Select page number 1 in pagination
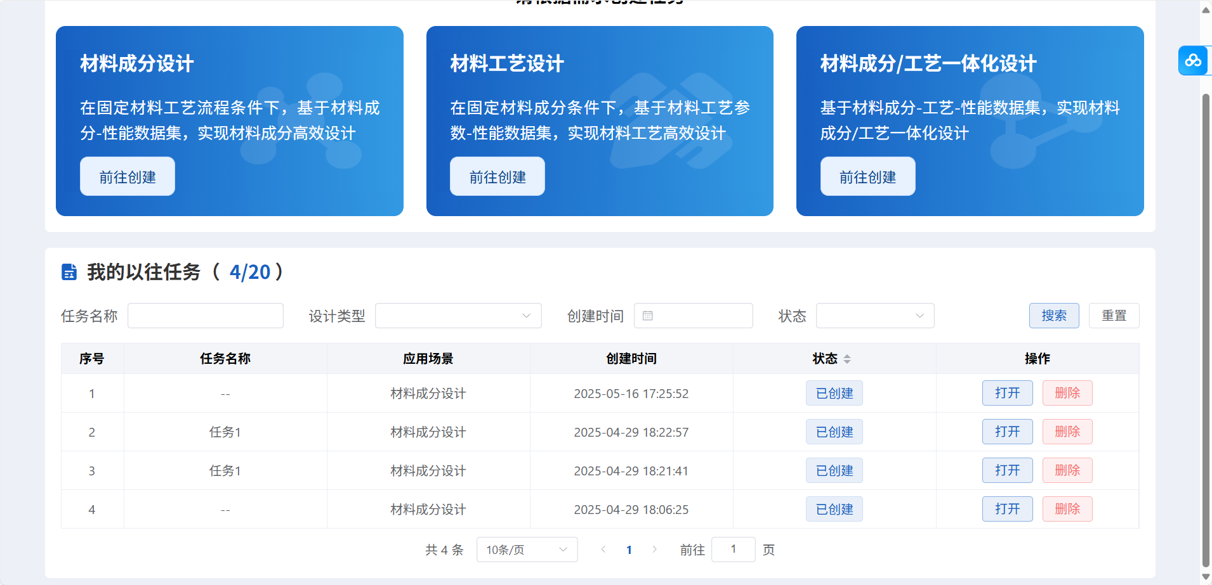This screenshot has width=1212, height=585. [629, 550]
